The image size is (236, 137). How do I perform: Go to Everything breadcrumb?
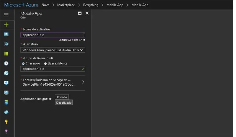(x=91, y=5)
